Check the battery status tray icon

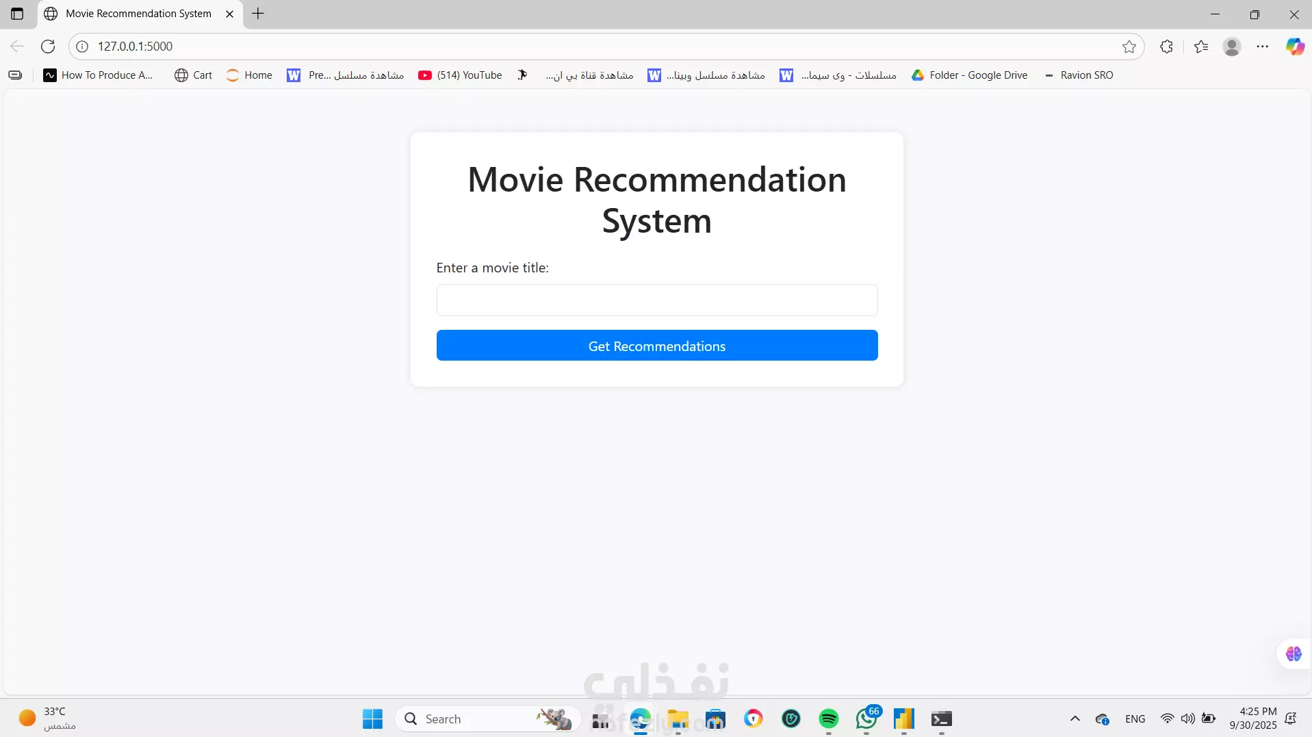1209,719
